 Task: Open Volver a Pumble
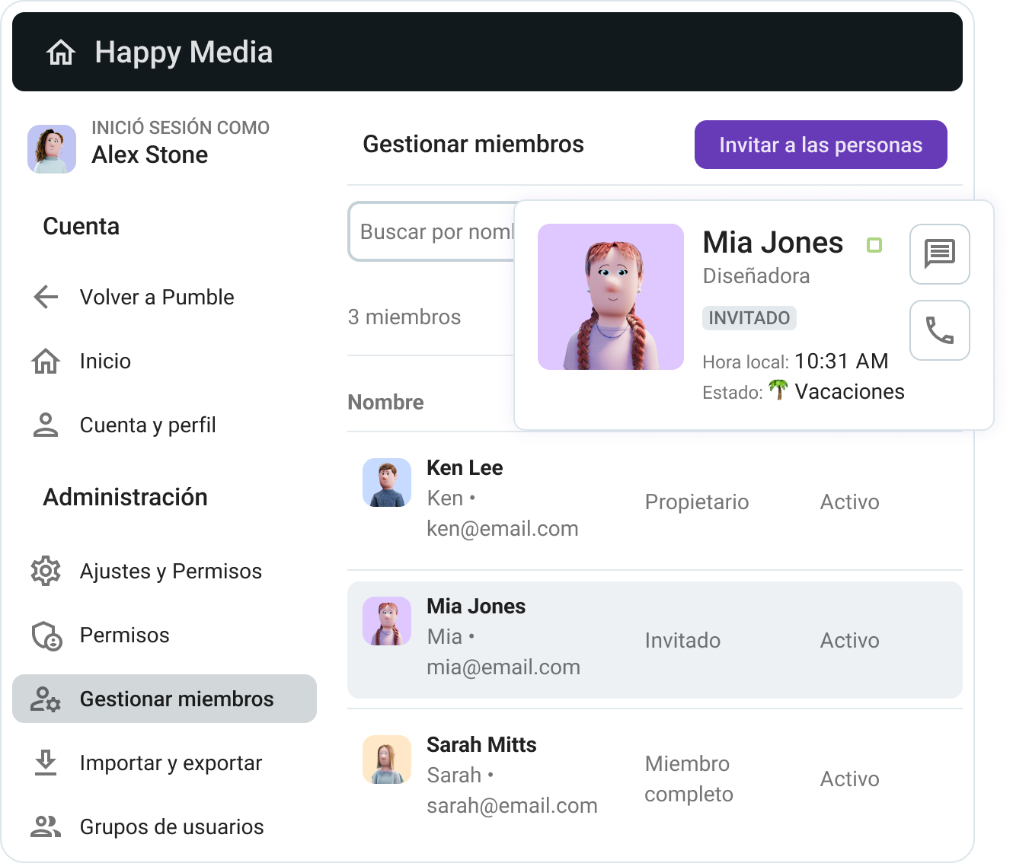pos(156,297)
